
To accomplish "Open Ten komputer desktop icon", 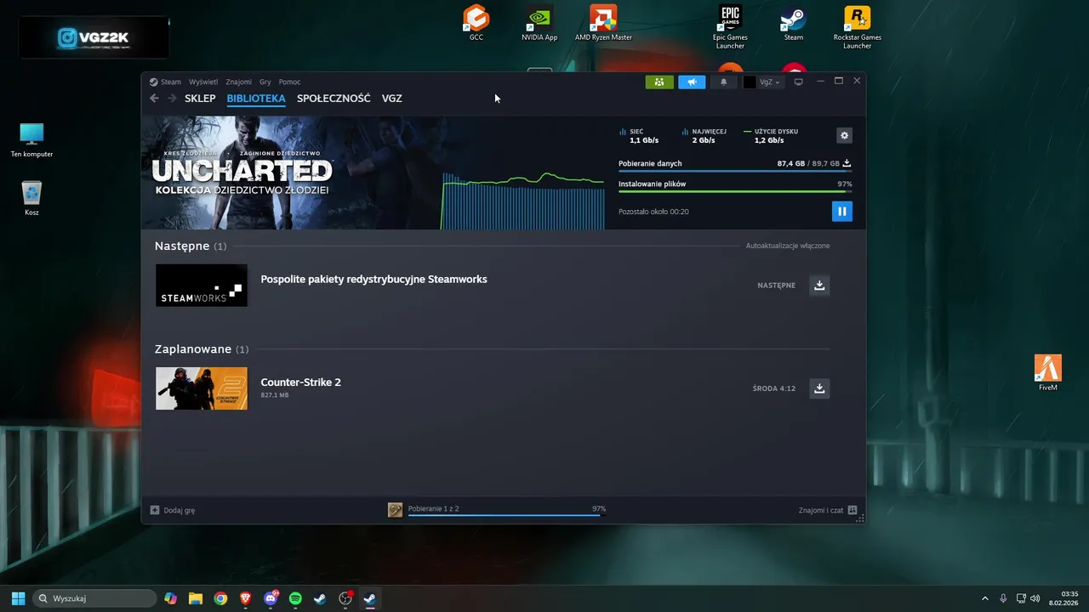I will [31, 140].
